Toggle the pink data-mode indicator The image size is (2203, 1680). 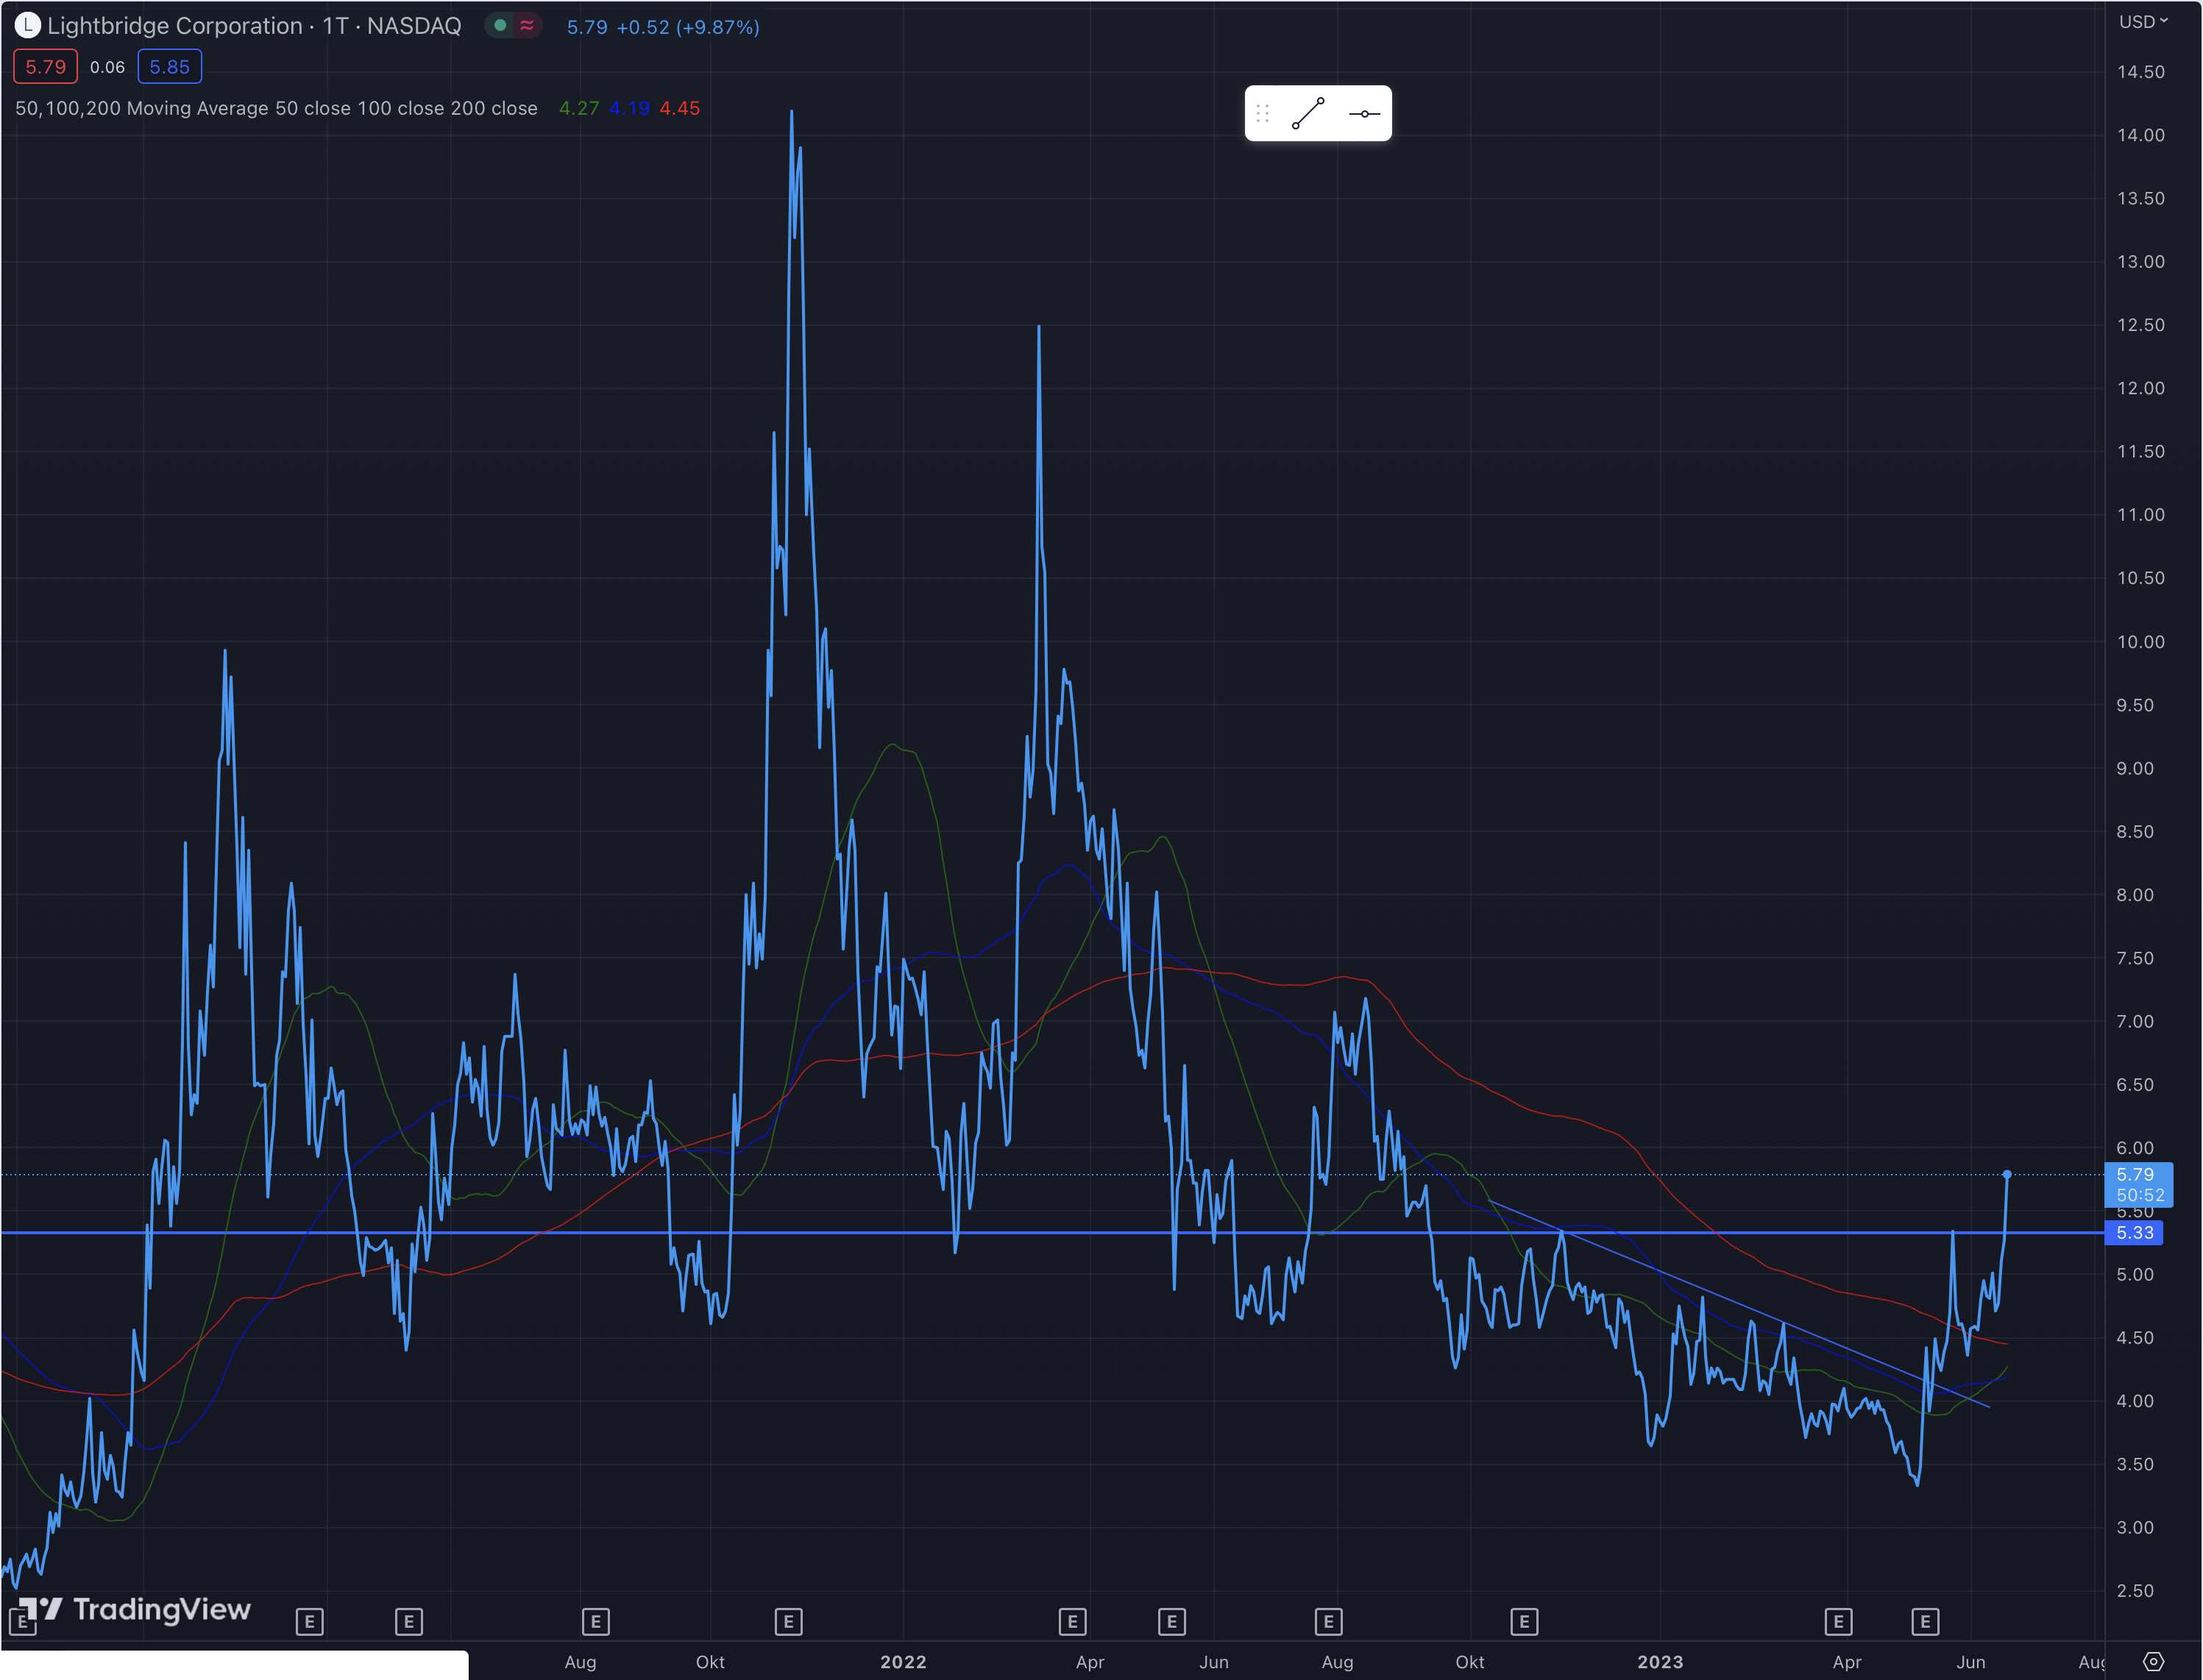point(526,25)
